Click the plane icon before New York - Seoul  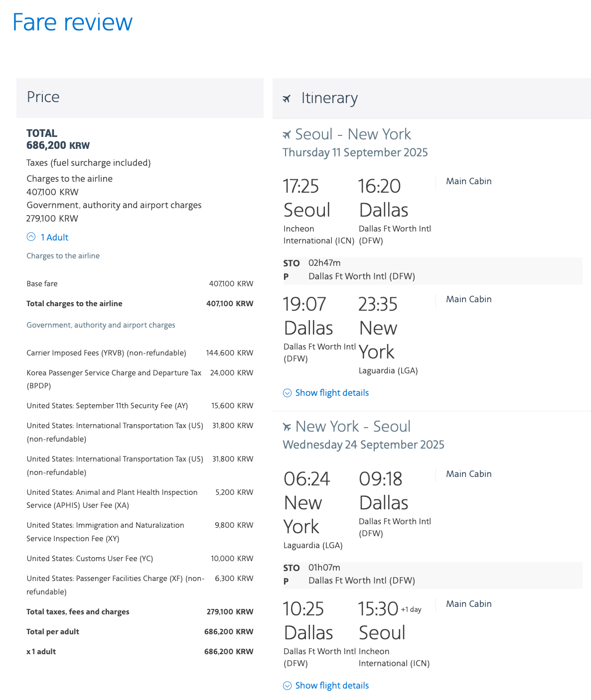pyautogui.click(x=287, y=427)
